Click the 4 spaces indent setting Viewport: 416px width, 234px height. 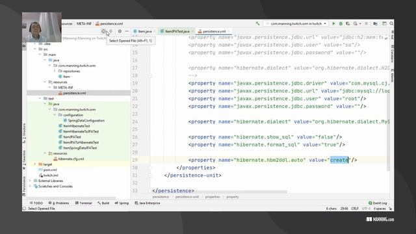[380, 209]
